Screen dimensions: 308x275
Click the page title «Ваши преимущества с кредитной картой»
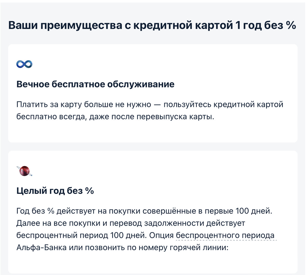point(120,26)
